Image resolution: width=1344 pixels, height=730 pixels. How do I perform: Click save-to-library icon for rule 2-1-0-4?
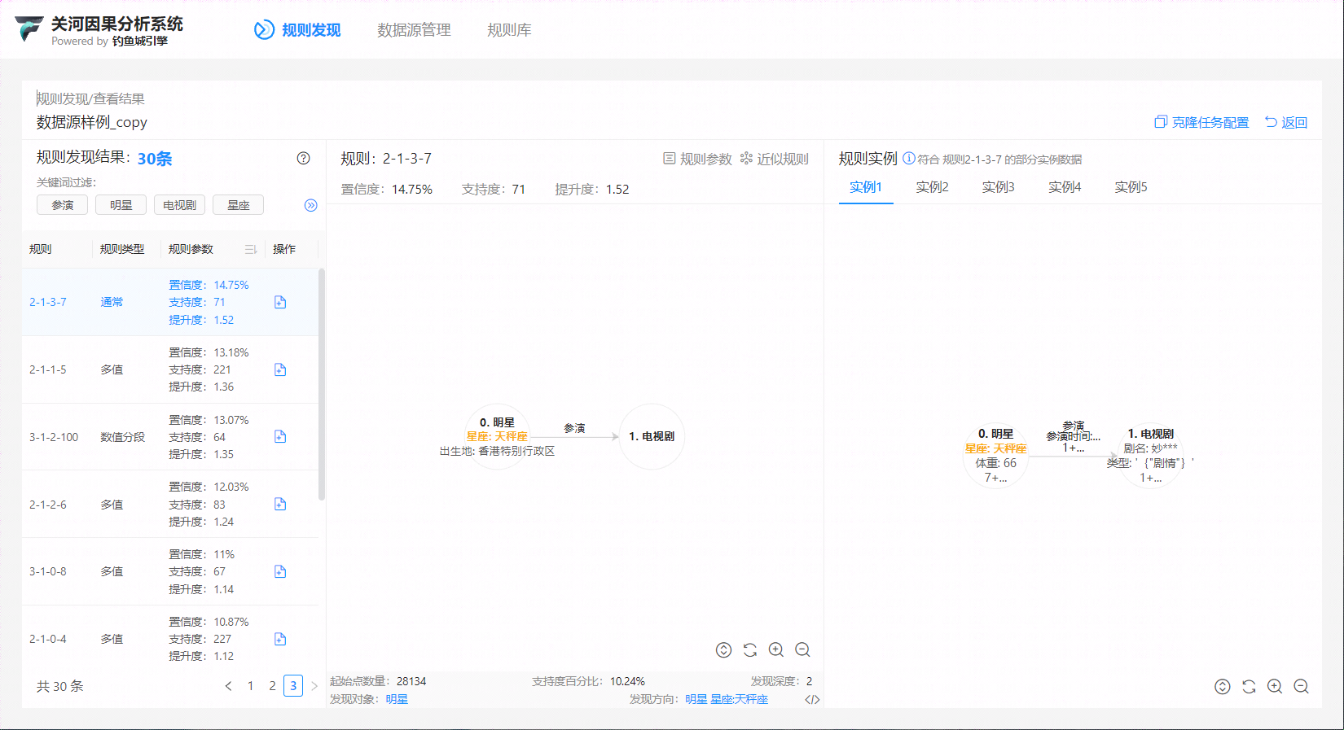280,639
